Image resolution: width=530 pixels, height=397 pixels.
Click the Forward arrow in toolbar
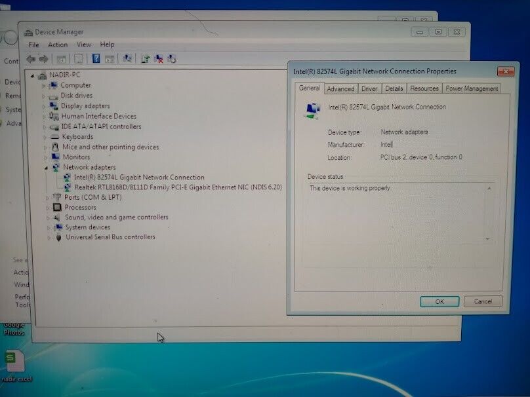43,59
